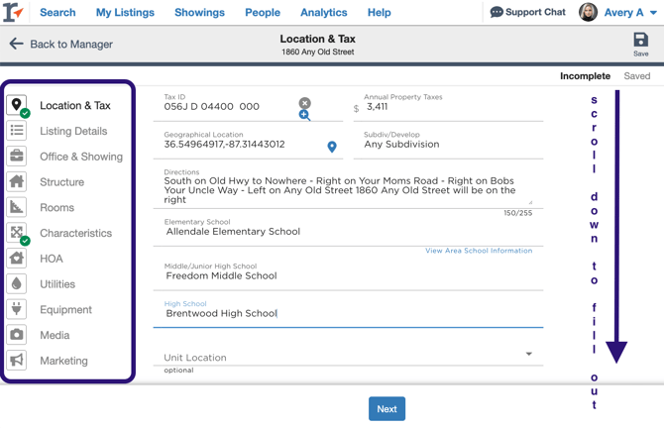Go Back to Manager

click(x=60, y=45)
